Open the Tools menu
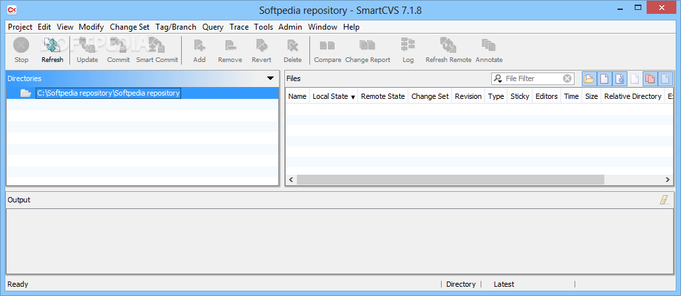Image resolution: width=681 pixels, height=296 pixels. click(x=264, y=27)
